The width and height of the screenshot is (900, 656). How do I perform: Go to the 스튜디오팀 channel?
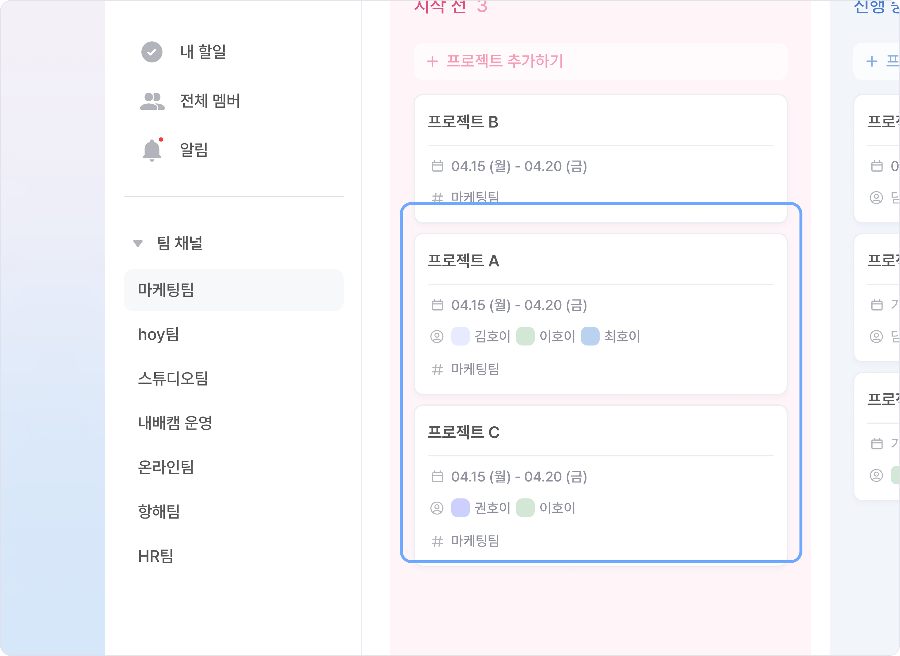pos(173,378)
